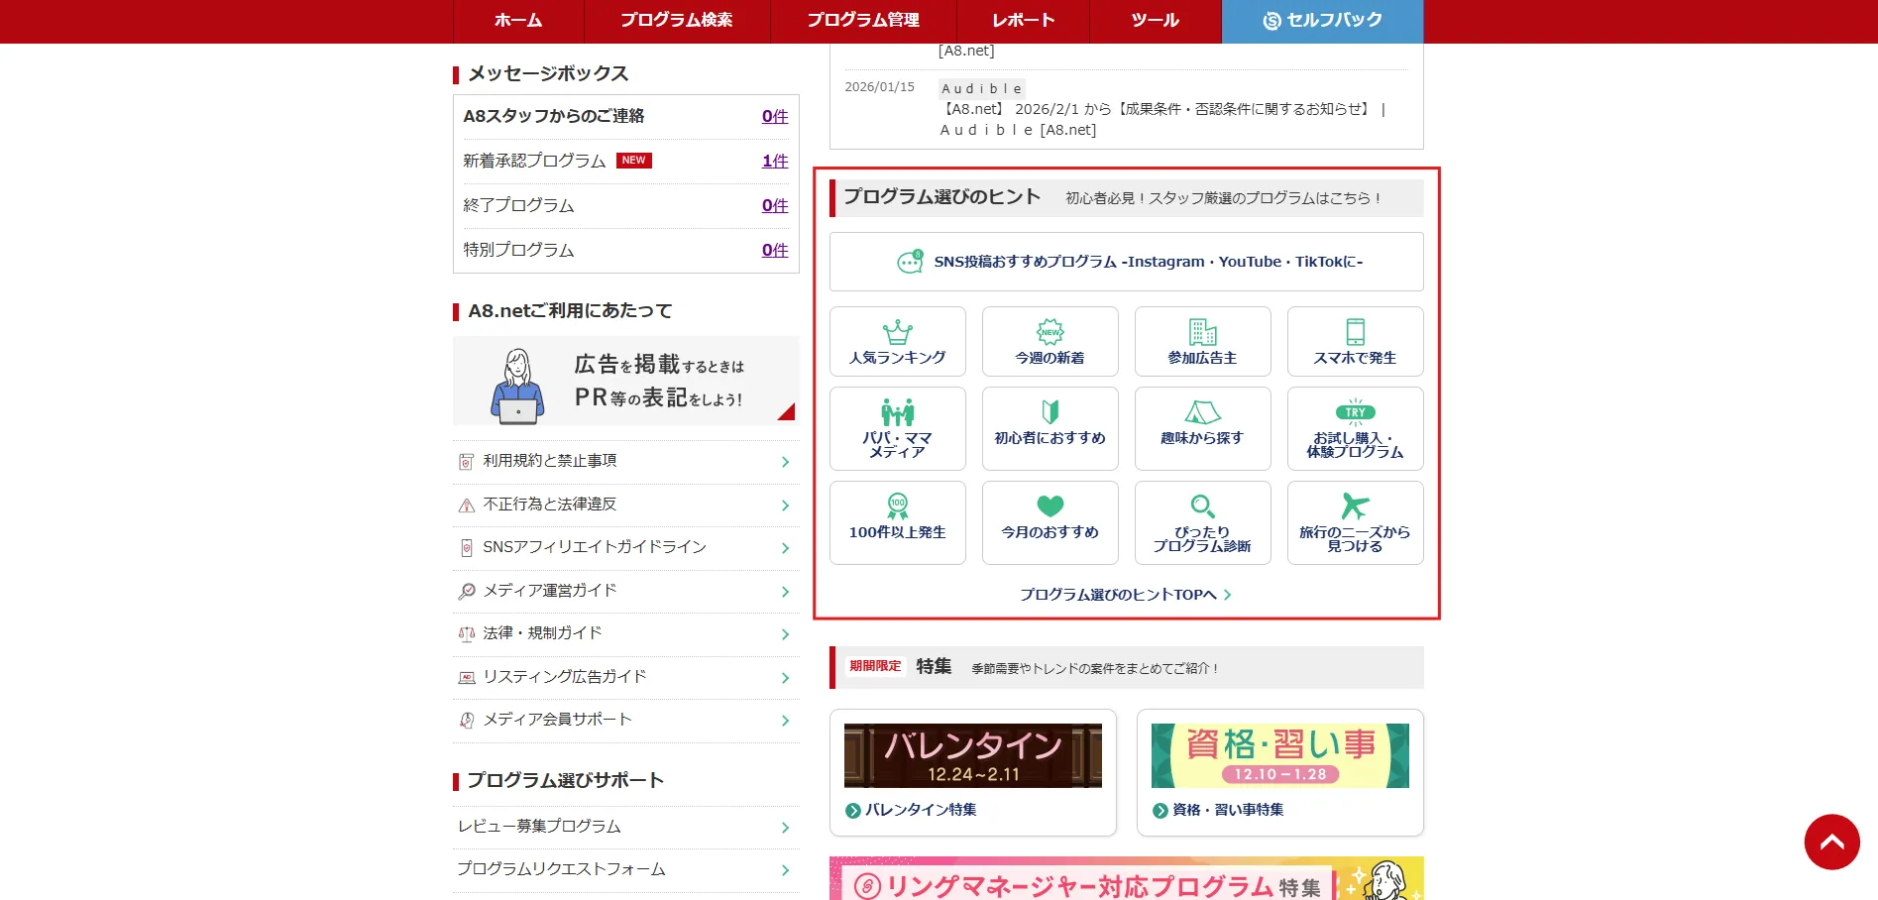
Task: Click the 法律・規制ガイド scales icon
Action: click(466, 634)
